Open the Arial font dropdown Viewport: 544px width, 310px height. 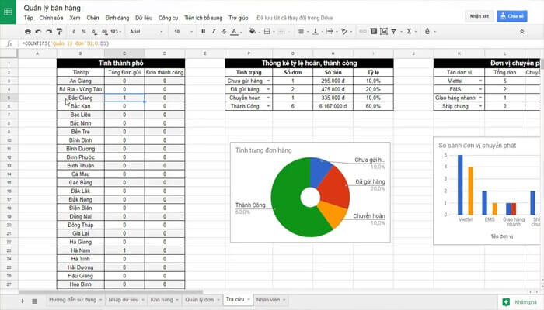click(x=144, y=31)
